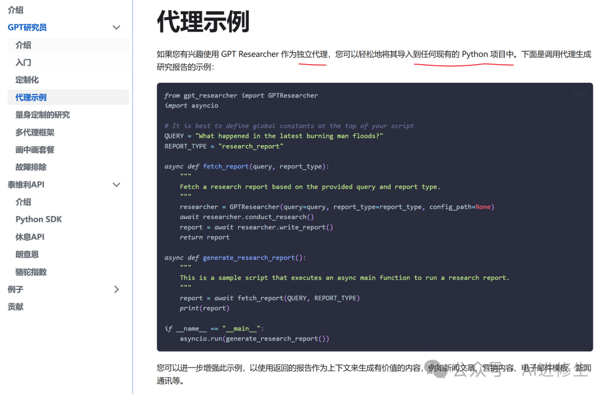Screen dimensions: 608x394
Task: Click the 'if __name__ == "__main__"' line
Action: click(x=214, y=329)
